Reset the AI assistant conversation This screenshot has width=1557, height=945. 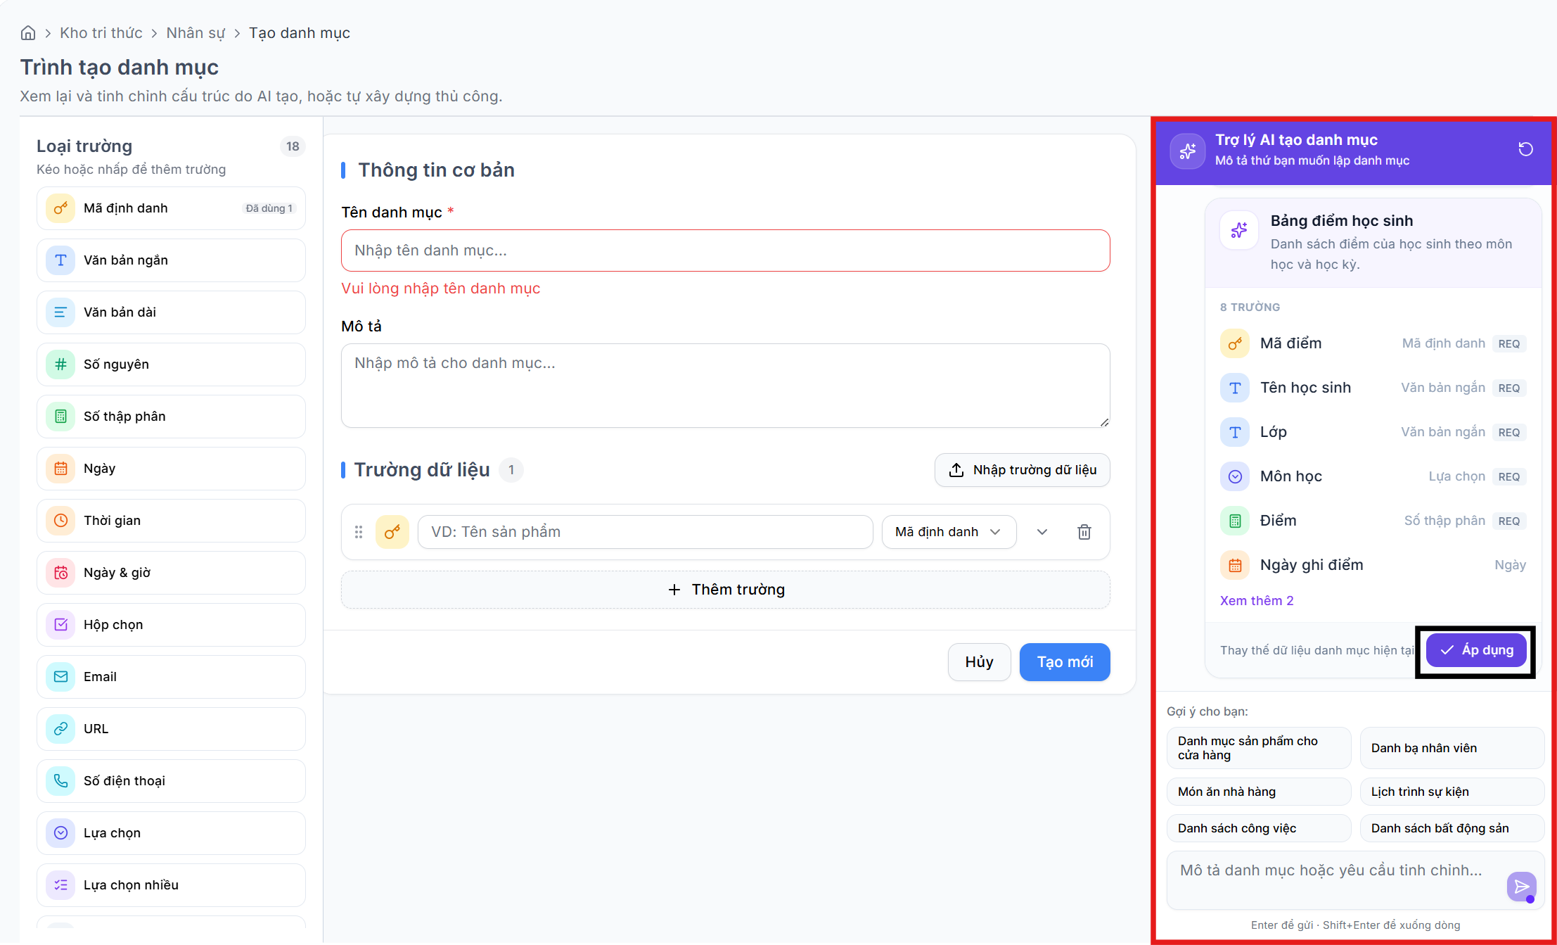point(1525,149)
